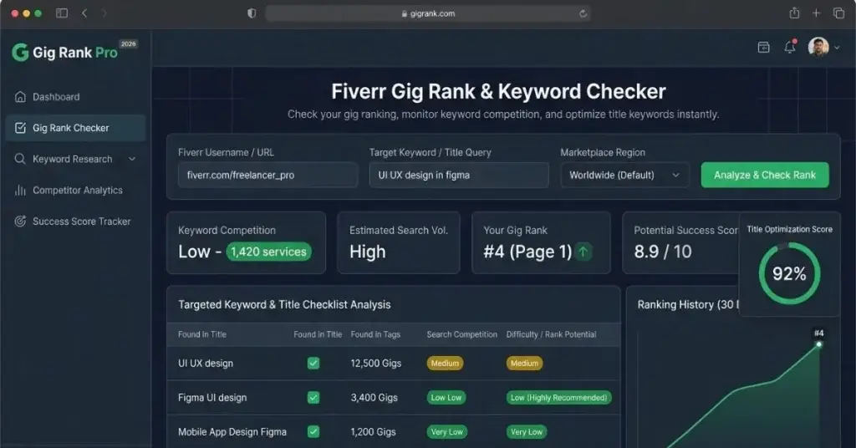This screenshot has width=856, height=448.
Task: Click the user profile avatar
Action: [818, 47]
